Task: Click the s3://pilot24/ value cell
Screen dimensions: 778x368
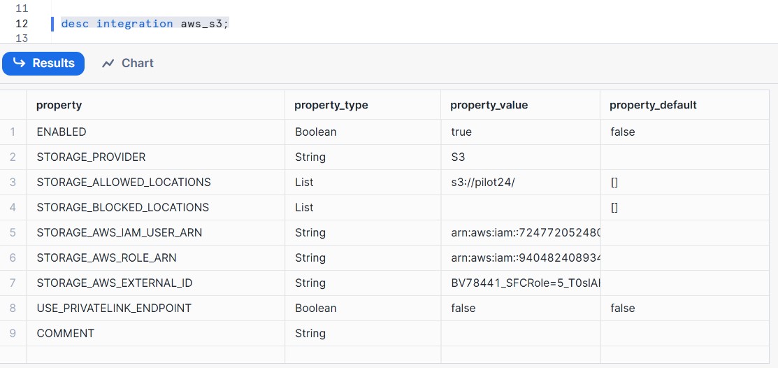Action: click(x=483, y=182)
